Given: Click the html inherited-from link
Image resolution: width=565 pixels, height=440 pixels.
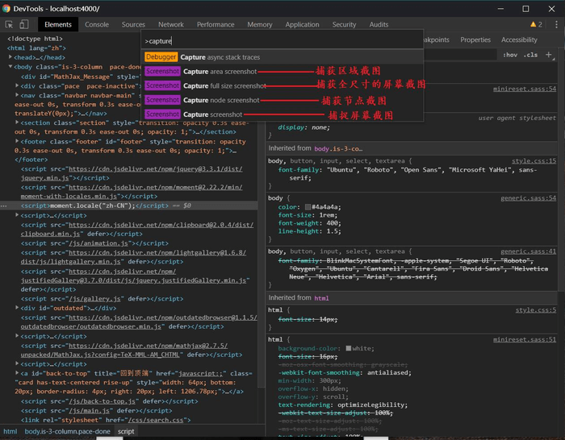Looking at the screenshot, I should click(x=321, y=298).
